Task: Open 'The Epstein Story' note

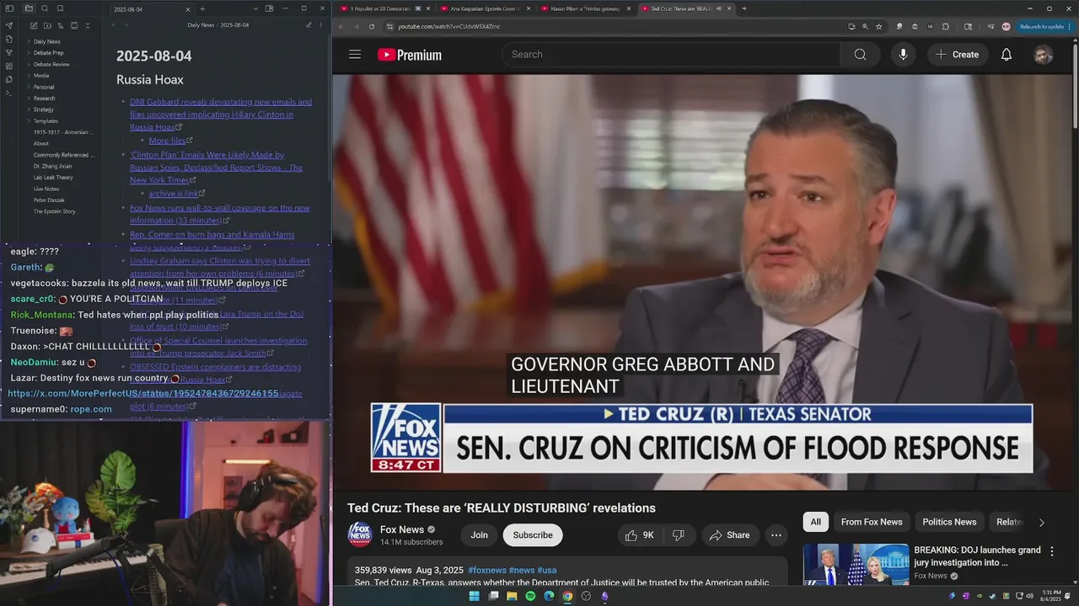Action: point(54,211)
